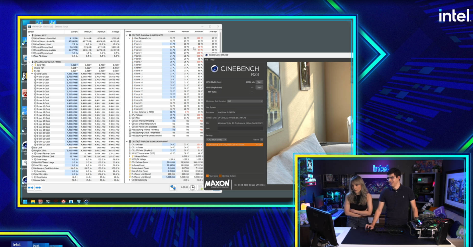Expand Core Thermal Throttling node
Viewport: 473px width, 247px height.
coord(129,121)
